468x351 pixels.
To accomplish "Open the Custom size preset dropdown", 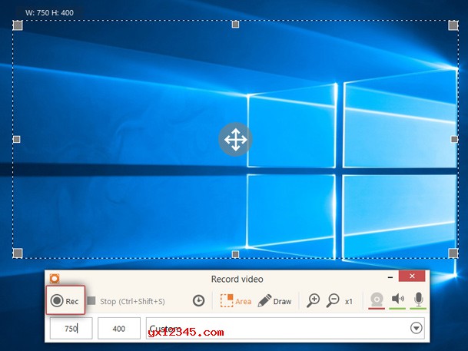I will [x=285, y=328].
